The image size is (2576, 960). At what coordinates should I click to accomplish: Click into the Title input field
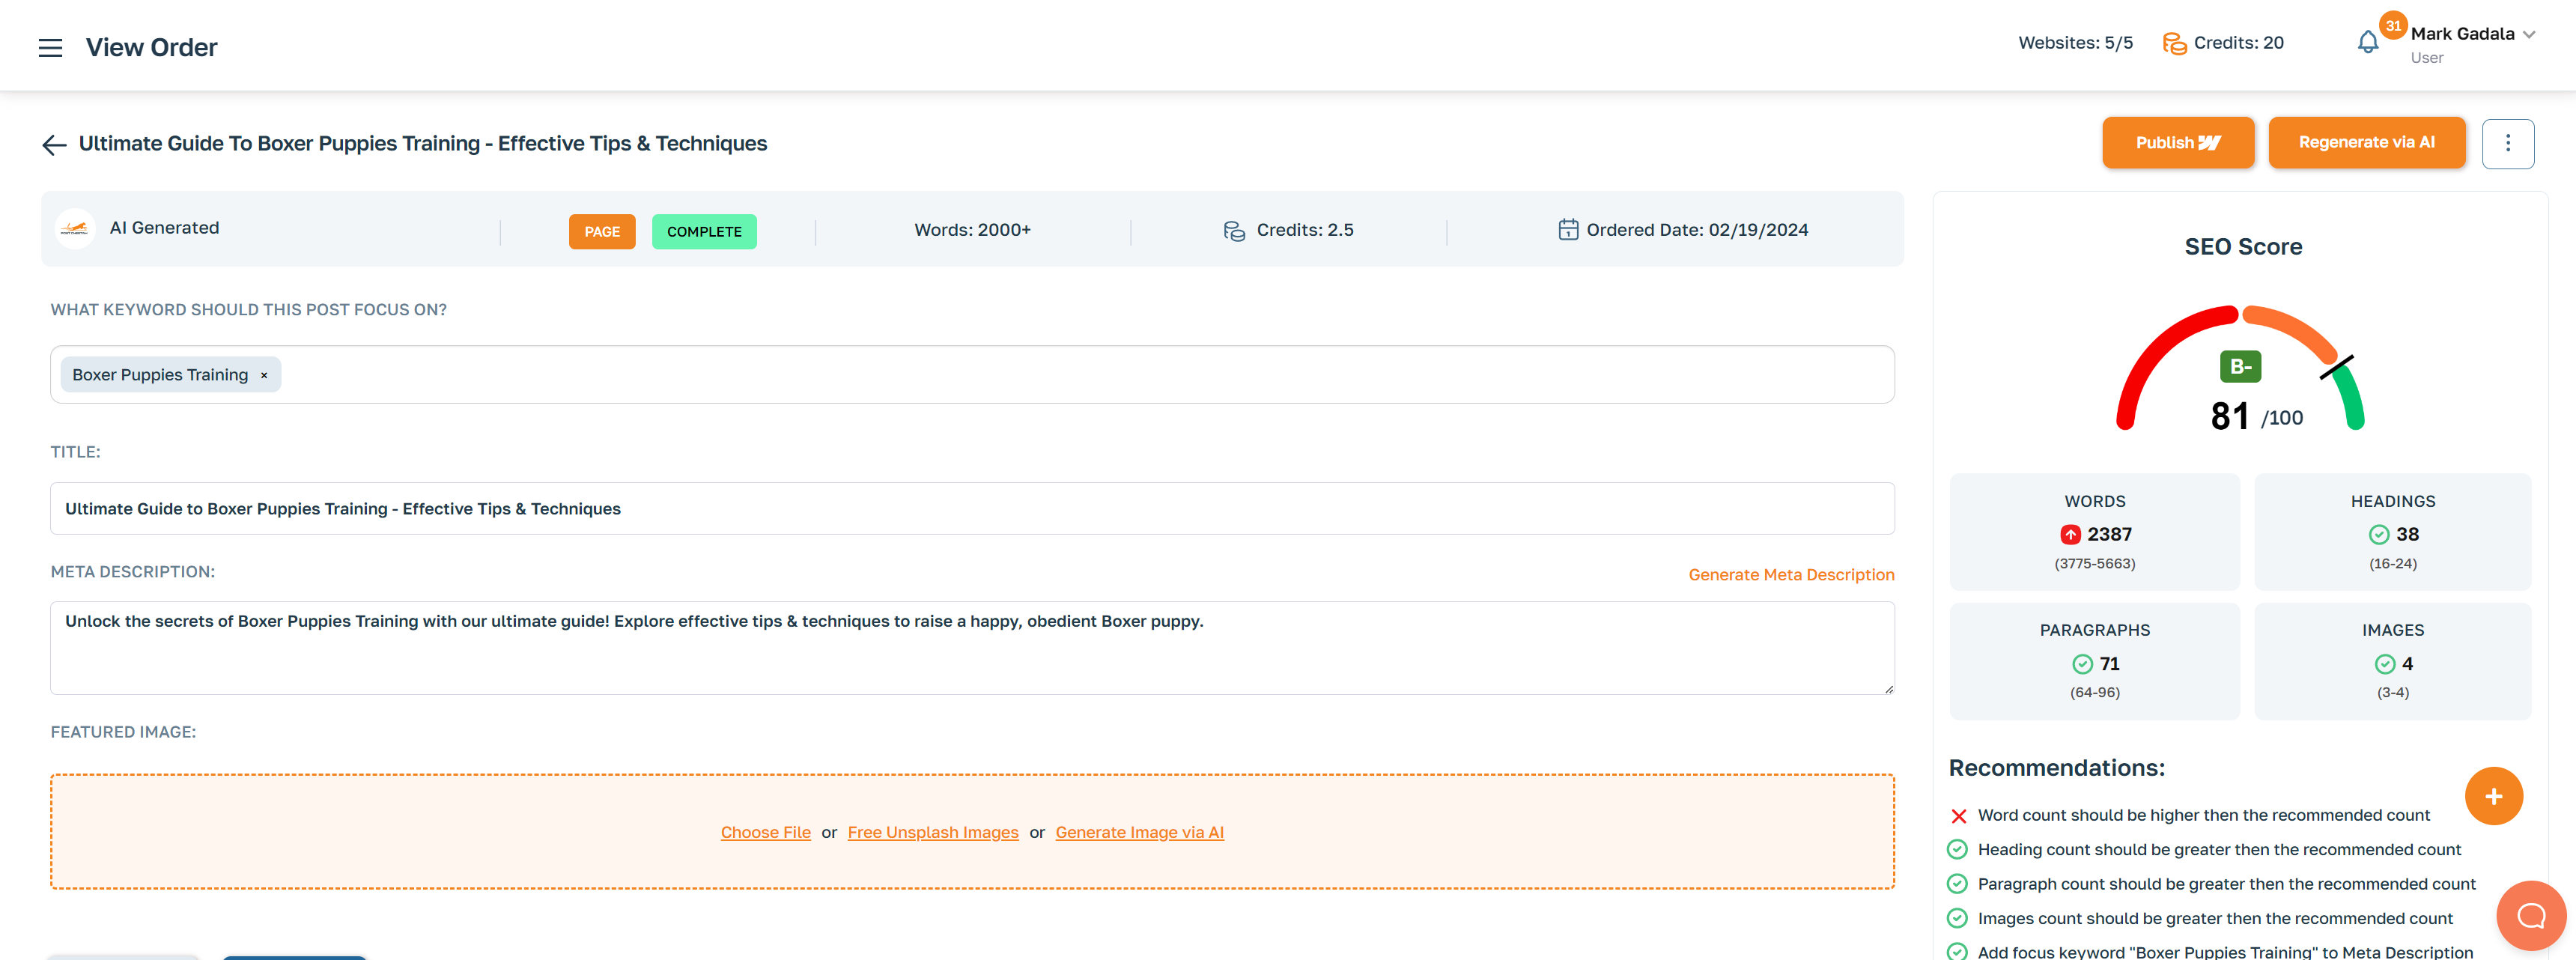click(x=971, y=509)
